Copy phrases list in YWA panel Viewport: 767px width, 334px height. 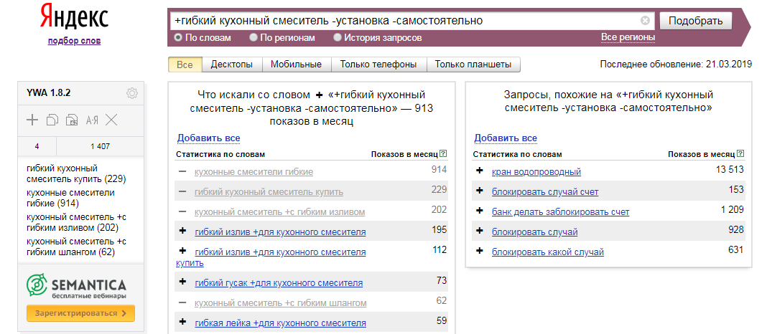[52, 120]
